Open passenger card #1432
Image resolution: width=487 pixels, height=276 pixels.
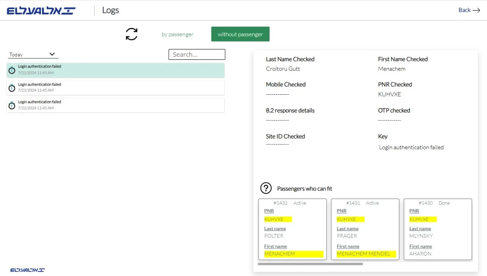click(292, 229)
